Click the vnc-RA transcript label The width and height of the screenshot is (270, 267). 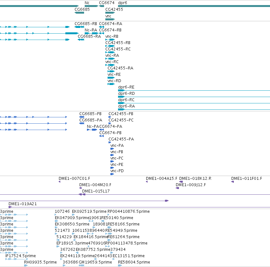pyautogui.click(x=112, y=55)
